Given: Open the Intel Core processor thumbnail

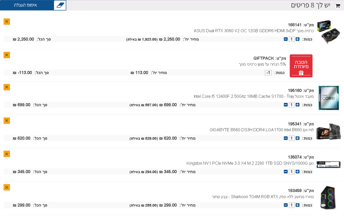Looking at the screenshot, I should pos(329,98).
